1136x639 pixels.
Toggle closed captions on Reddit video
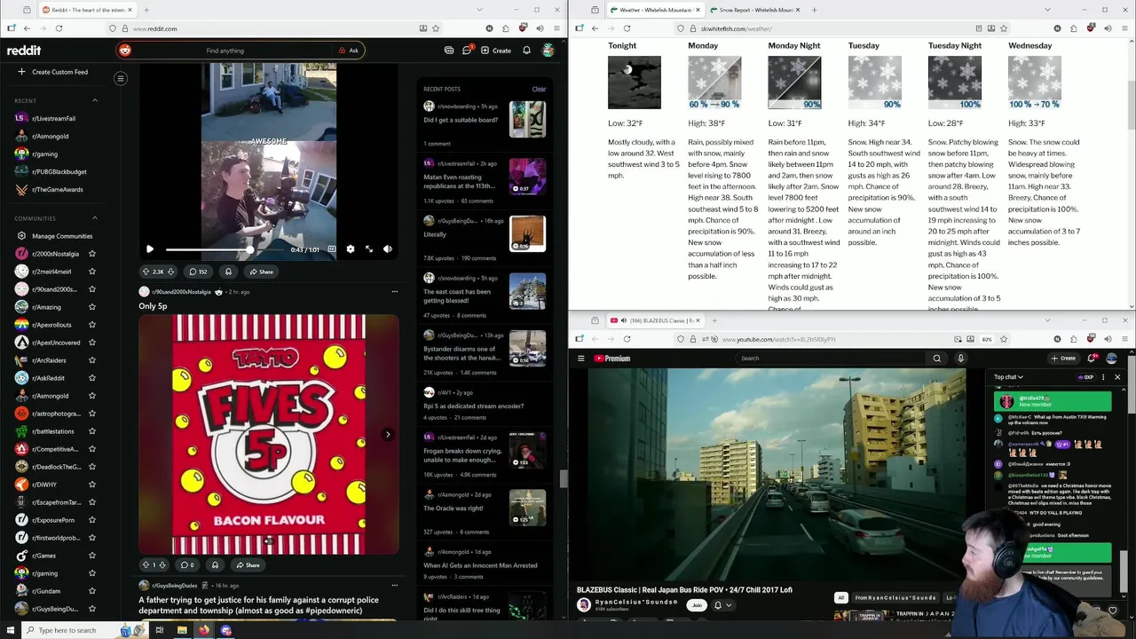tap(332, 249)
